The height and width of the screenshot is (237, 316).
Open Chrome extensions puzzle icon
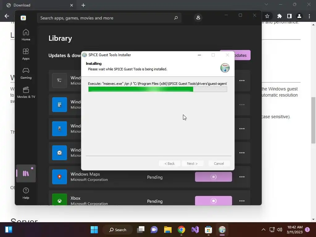[279, 16]
